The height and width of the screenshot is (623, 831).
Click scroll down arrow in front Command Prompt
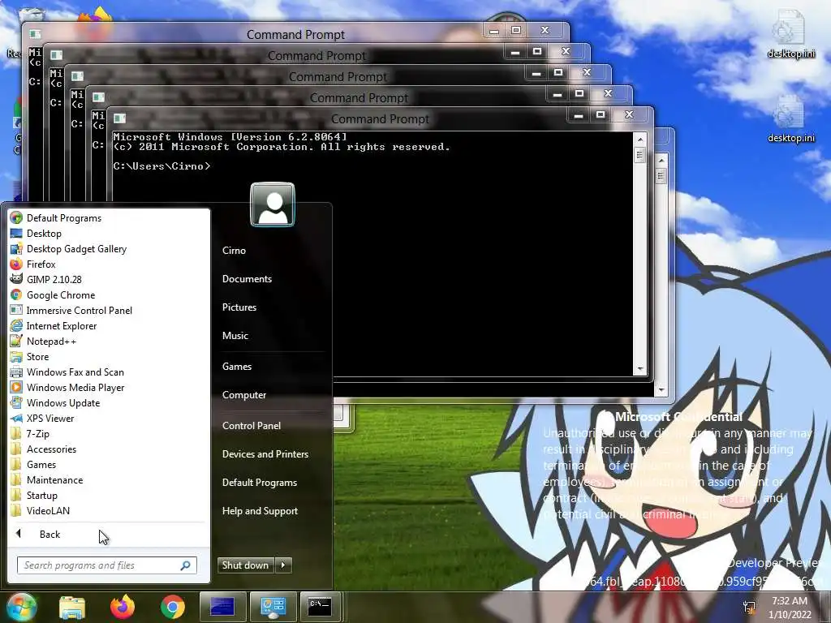tap(640, 369)
